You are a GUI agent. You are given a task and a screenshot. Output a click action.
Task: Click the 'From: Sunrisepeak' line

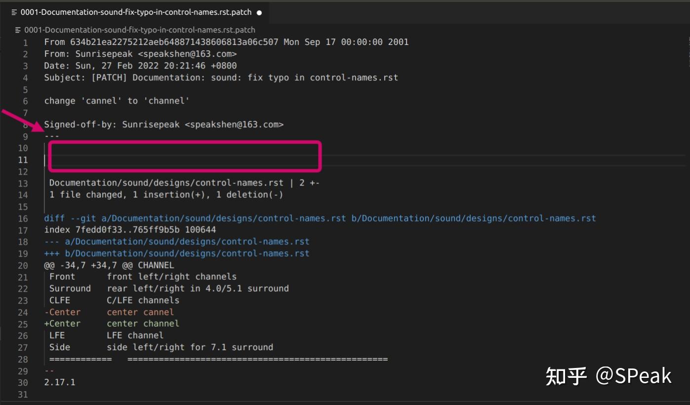140,54
